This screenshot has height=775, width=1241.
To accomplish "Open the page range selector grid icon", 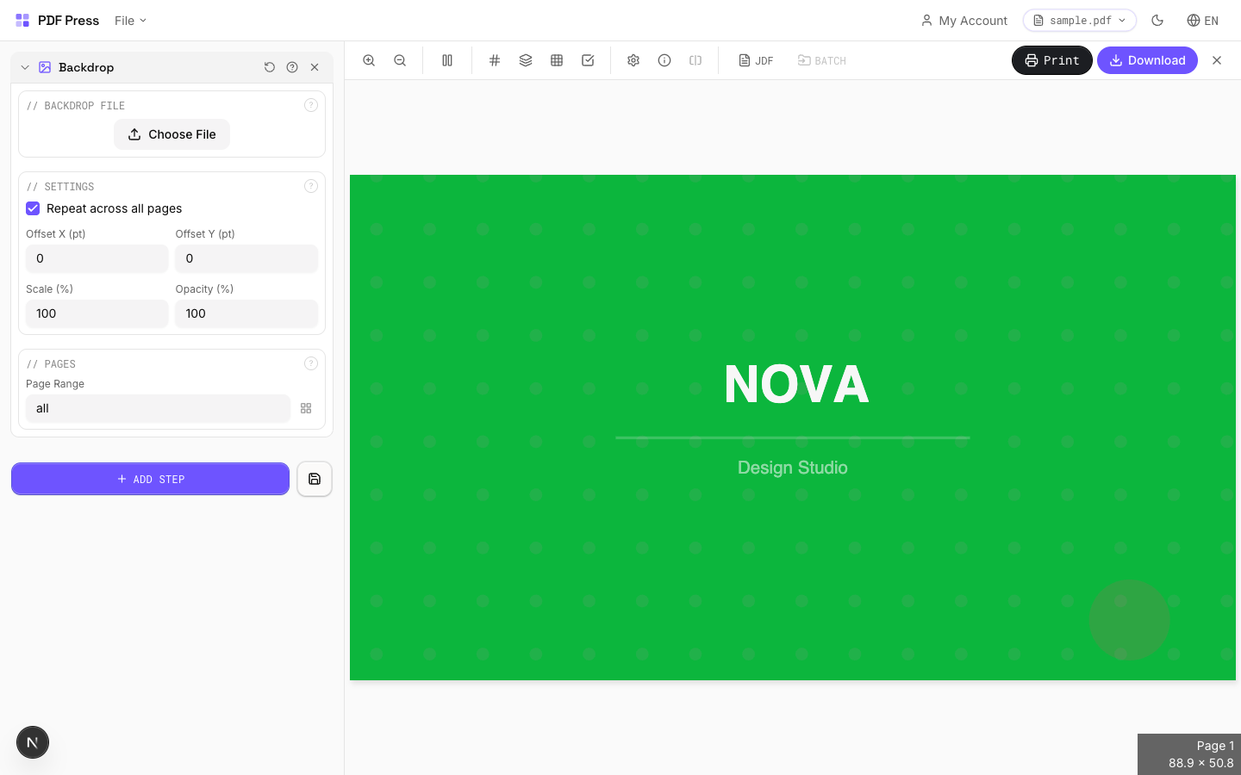I will point(306,408).
